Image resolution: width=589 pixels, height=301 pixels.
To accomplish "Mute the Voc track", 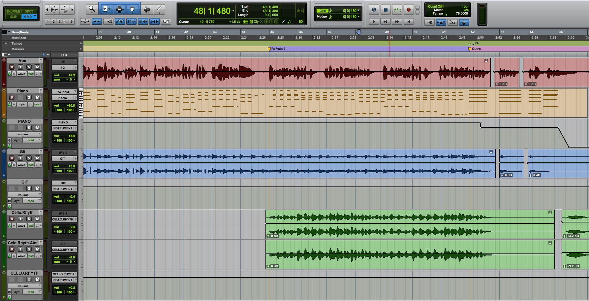I will (38, 67).
